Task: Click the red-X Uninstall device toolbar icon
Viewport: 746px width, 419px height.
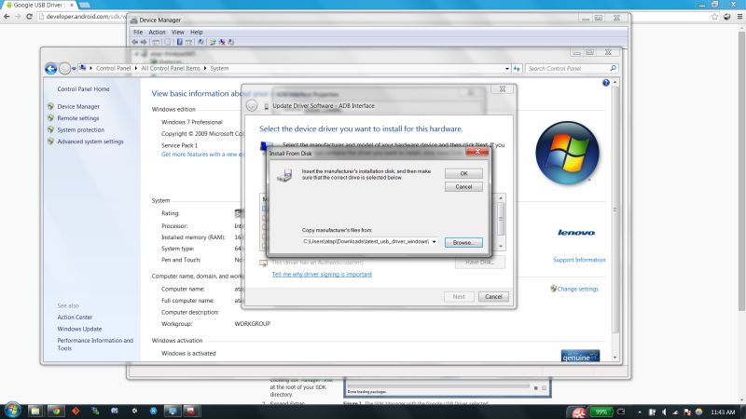Action: [x=222, y=42]
